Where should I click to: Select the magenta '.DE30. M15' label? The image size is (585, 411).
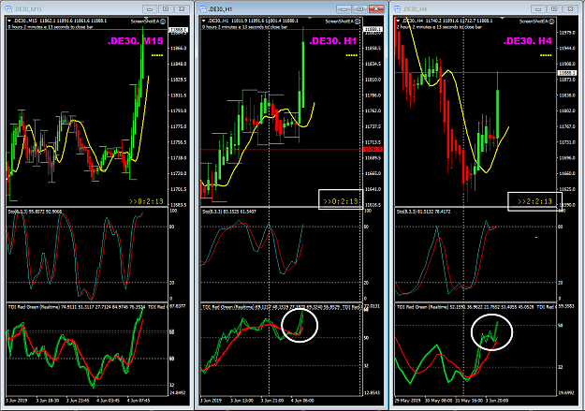[136, 41]
